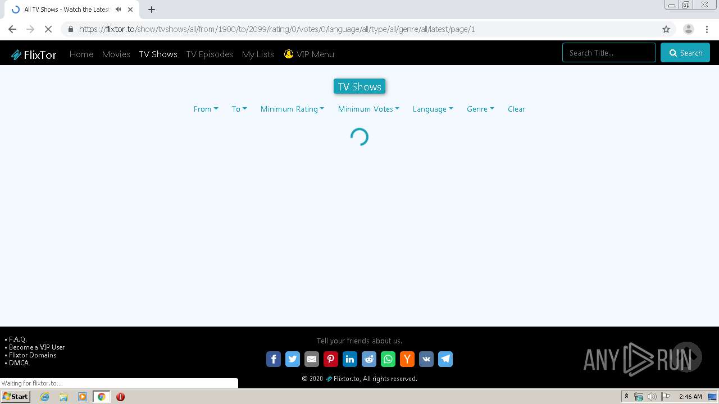This screenshot has width=719, height=404.
Task: Open Minimum Votes dropdown
Action: 368,109
